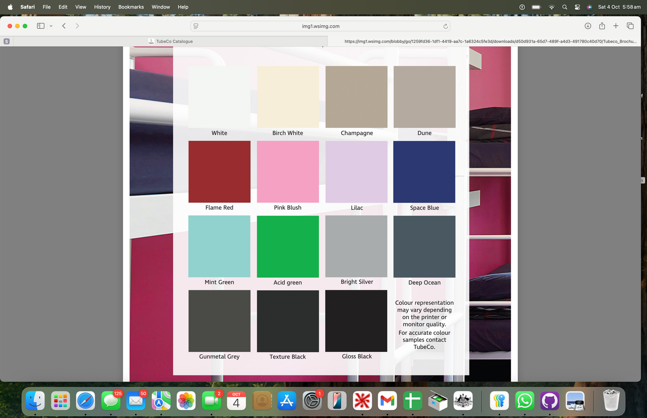Click the pinned tab S icon
The height and width of the screenshot is (418, 647).
(x=6, y=41)
